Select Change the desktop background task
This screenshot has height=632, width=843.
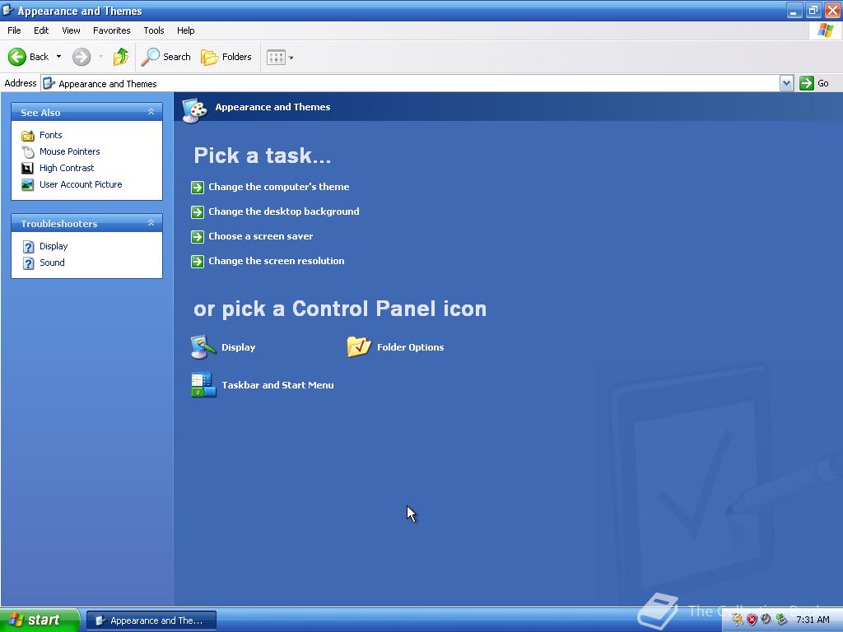283,211
